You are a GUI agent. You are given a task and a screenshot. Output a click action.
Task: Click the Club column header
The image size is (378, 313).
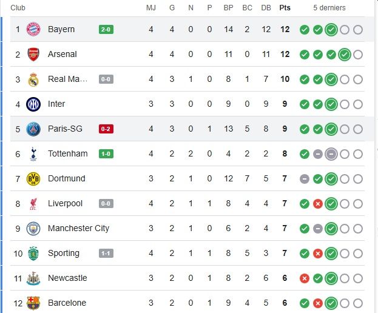pyautogui.click(x=18, y=8)
